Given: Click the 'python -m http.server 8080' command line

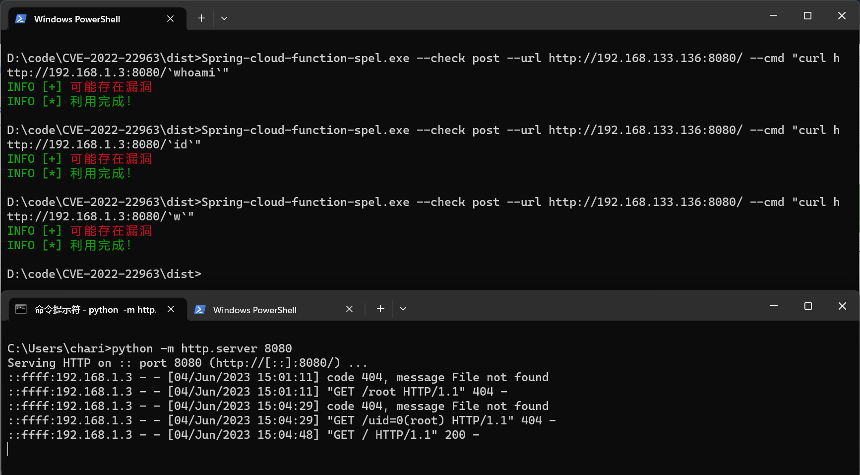Looking at the screenshot, I should tap(150, 348).
